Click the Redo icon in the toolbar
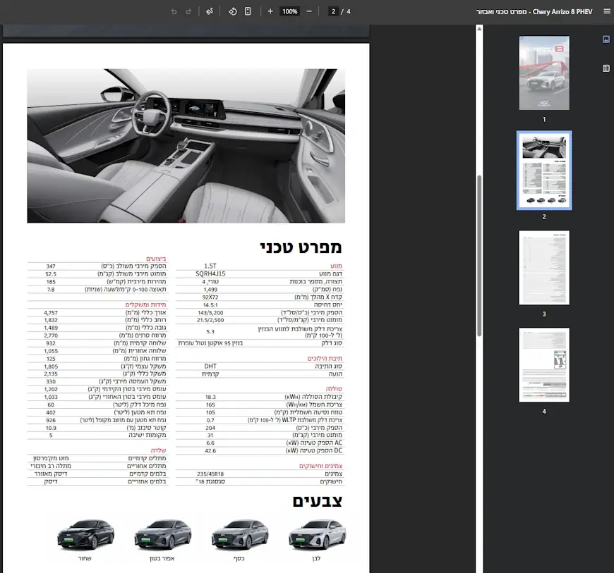 188,11
